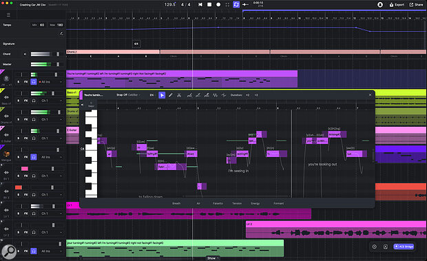Open the BV 2 channel dropdown
The height and width of the screenshot is (261, 427).
pos(51,195)
